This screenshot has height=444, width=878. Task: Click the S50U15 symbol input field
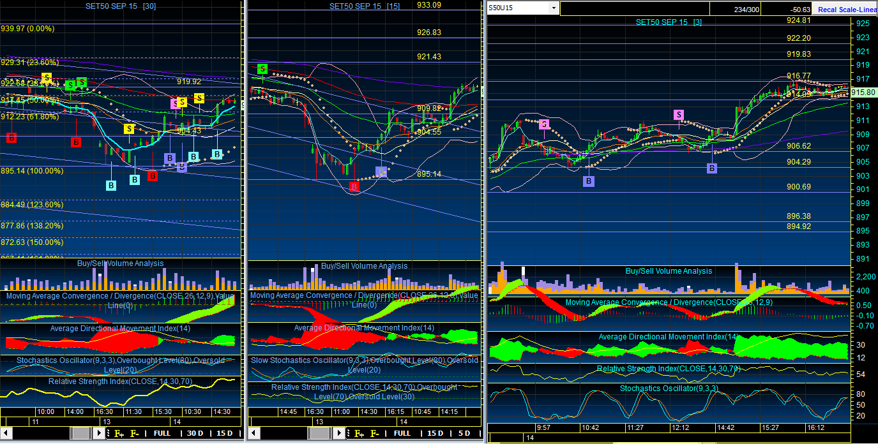click(518, 8)
